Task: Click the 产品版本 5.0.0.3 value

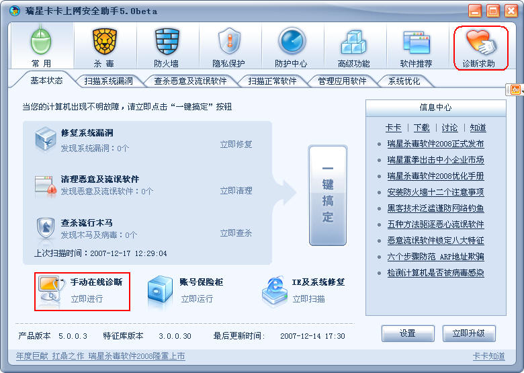Action: 73,336
